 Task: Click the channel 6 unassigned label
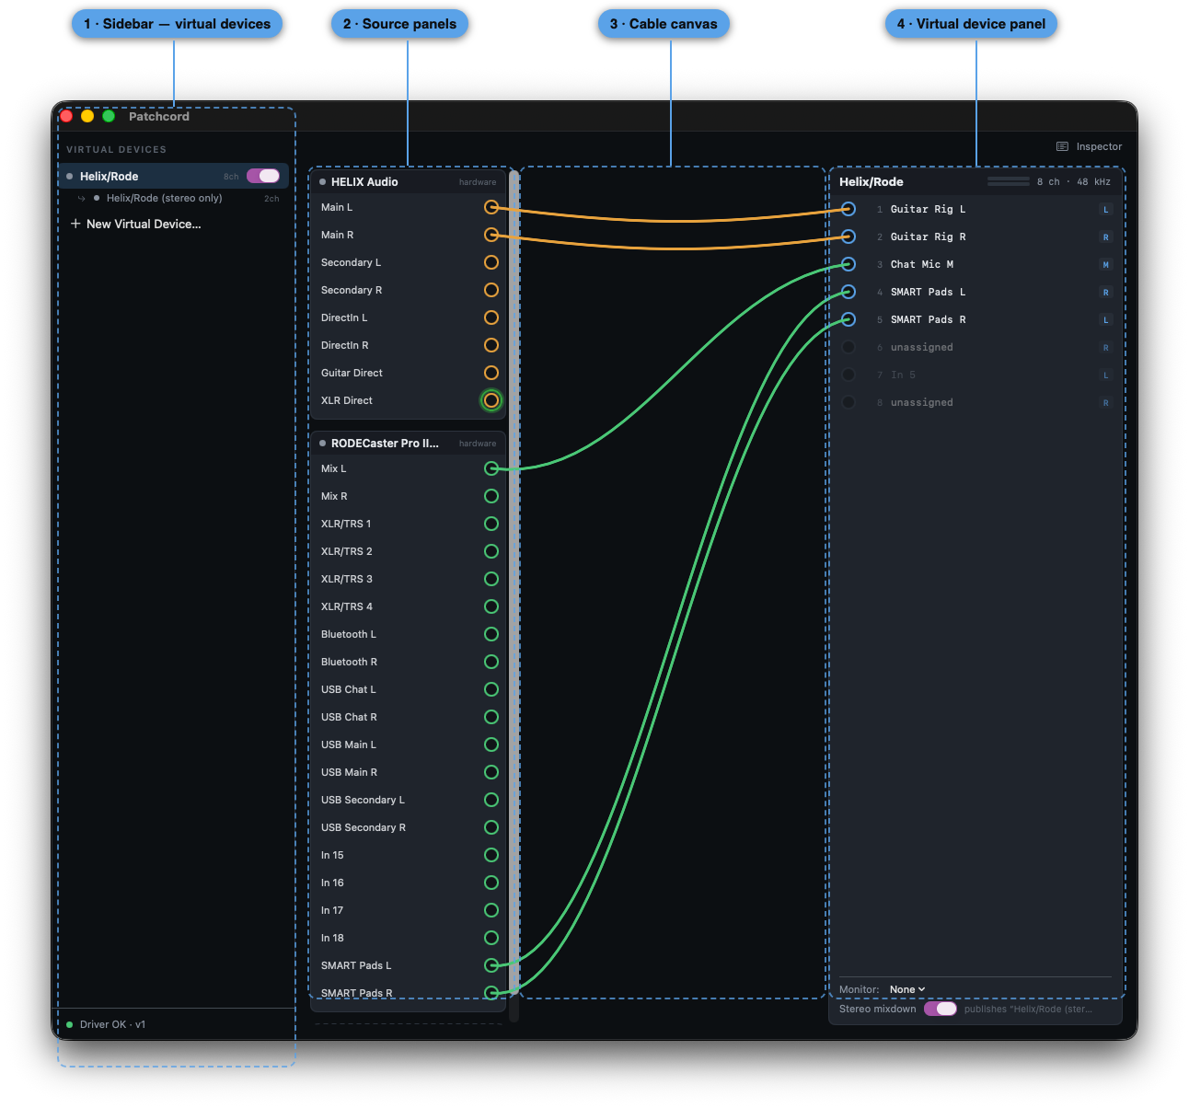921,347
